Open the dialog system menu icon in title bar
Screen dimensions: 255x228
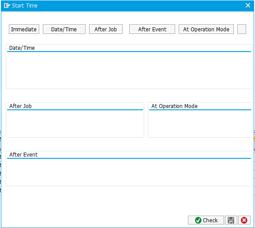coord(7,6)
